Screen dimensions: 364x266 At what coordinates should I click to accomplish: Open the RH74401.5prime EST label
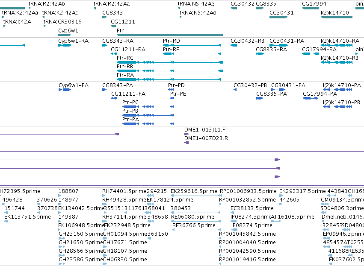pos(124,191)
